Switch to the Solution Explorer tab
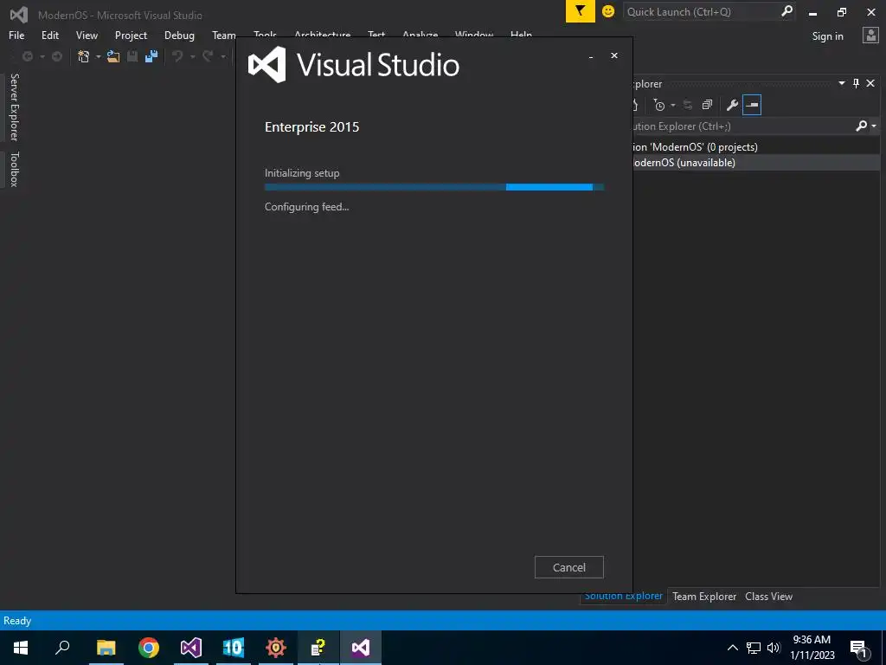The image size is (886, 665). [x=623, y=596]
